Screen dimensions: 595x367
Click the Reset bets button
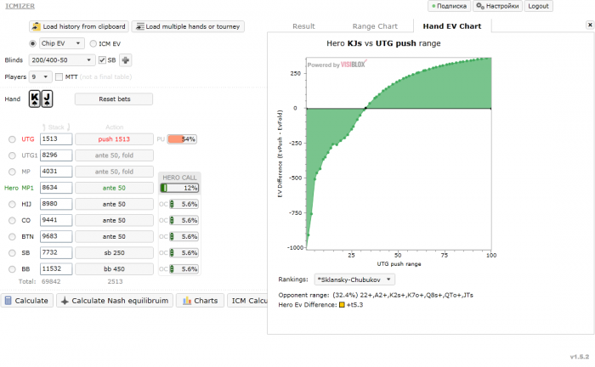(x=114, y=99)
